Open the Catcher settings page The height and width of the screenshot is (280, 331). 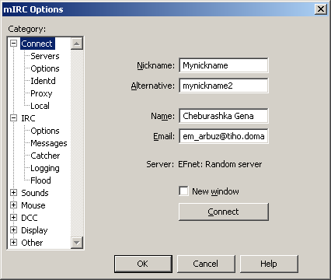tap(45, 156)
